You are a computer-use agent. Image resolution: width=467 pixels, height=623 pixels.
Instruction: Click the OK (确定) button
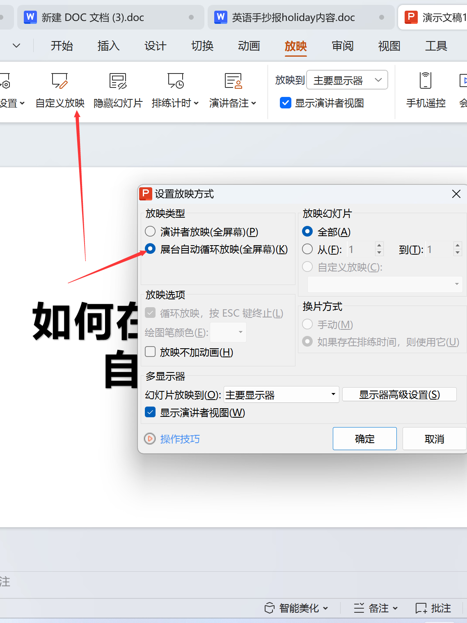click(x=364, y=439)
